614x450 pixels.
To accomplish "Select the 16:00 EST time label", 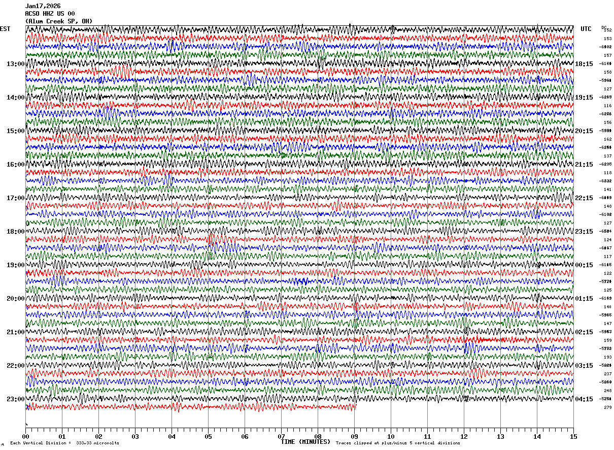I will tap(15, 165).
